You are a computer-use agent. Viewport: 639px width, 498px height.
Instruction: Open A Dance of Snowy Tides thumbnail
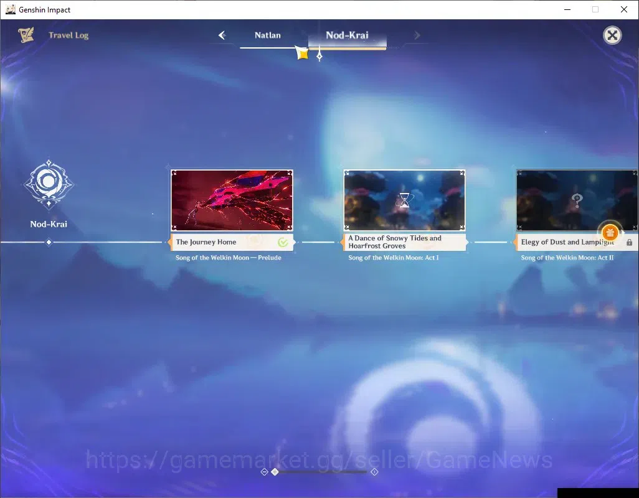coord(404,200)
